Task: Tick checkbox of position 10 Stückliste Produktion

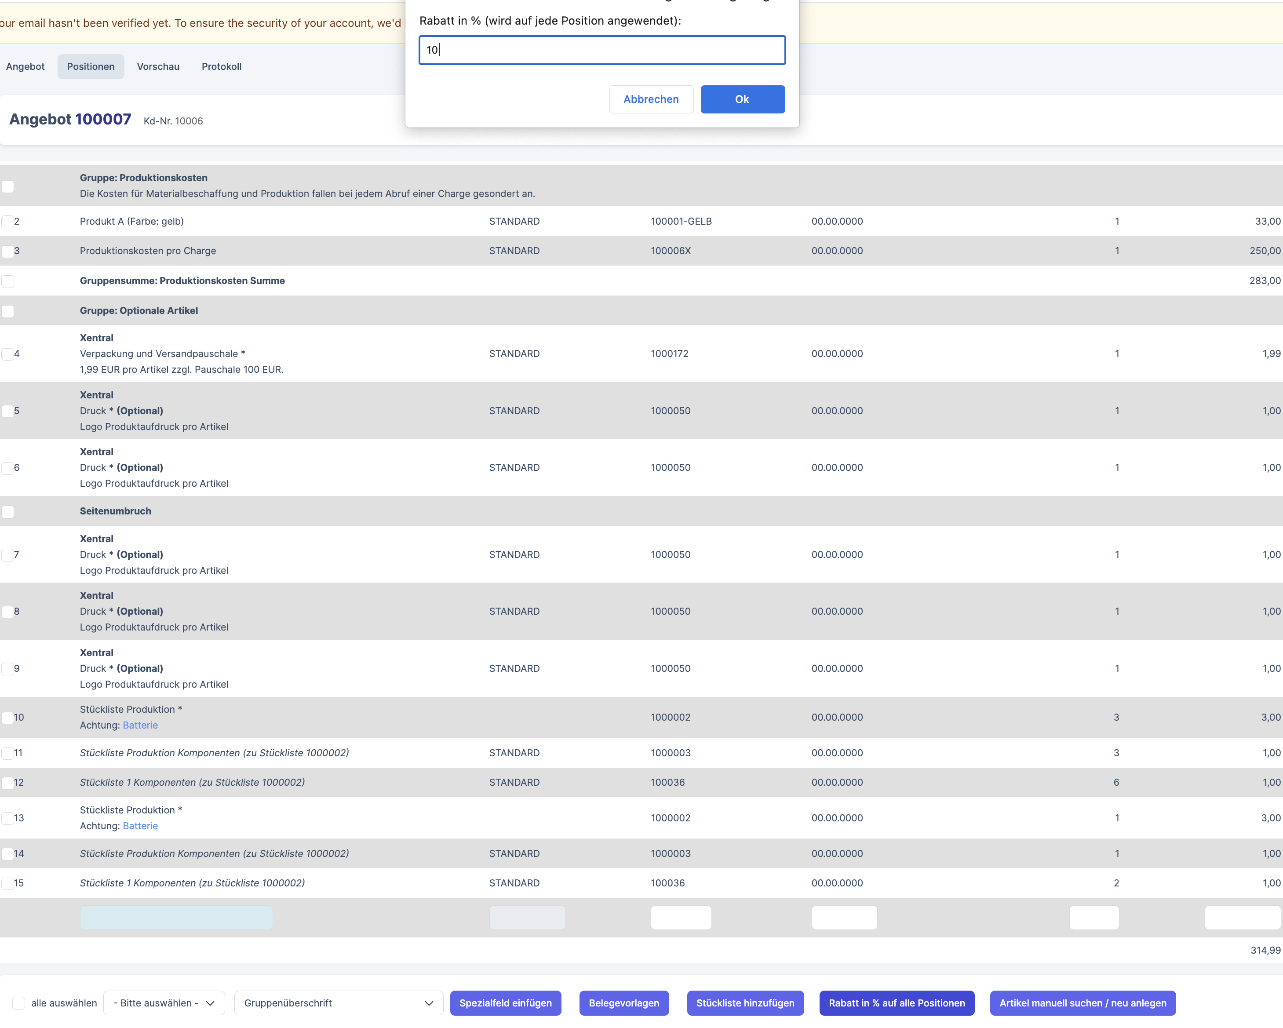Action: pos(7,717)
